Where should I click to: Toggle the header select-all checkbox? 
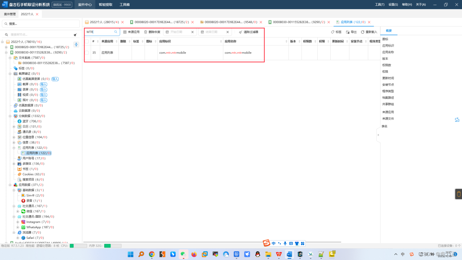[x=87, y=42]
